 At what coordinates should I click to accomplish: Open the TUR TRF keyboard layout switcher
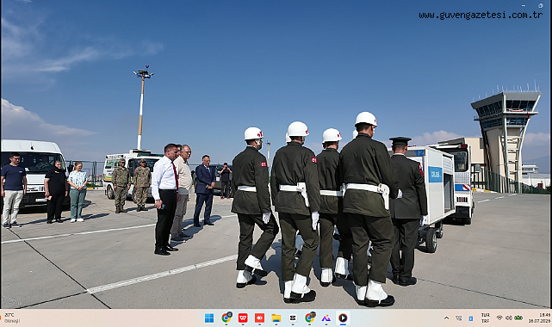pos(486,318)
